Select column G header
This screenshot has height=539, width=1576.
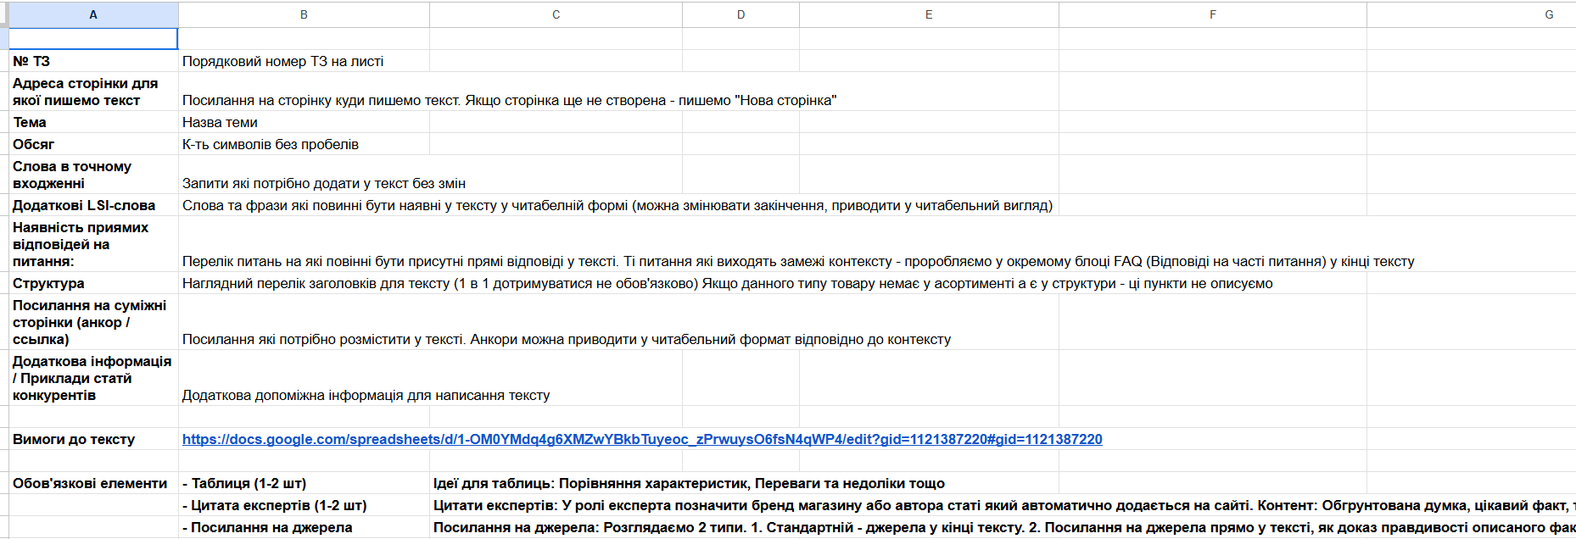(1472, 14)
